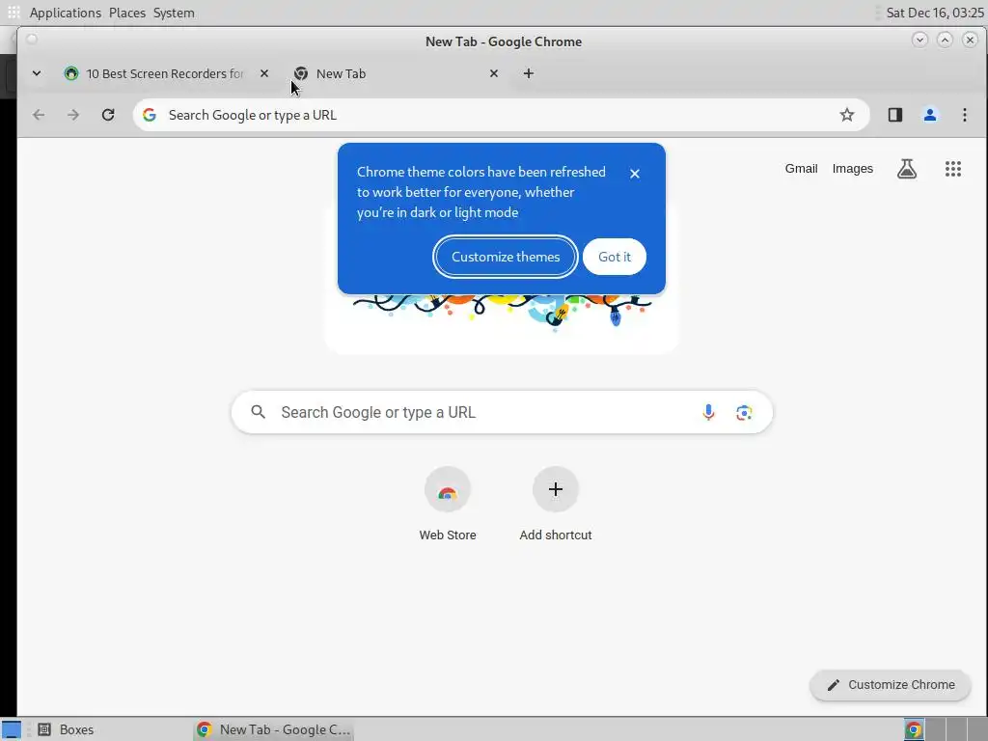Image resolution: width=988 pixels, height=741 pixels.
Task: Open the Applications menu
Action: [65, 13]
